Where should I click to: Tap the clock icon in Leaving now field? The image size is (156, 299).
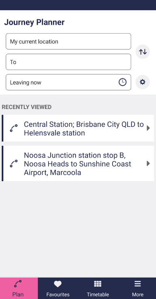(122, 82)
